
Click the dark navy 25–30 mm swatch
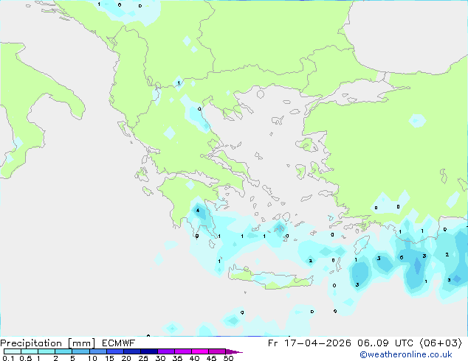pos(148,351)
